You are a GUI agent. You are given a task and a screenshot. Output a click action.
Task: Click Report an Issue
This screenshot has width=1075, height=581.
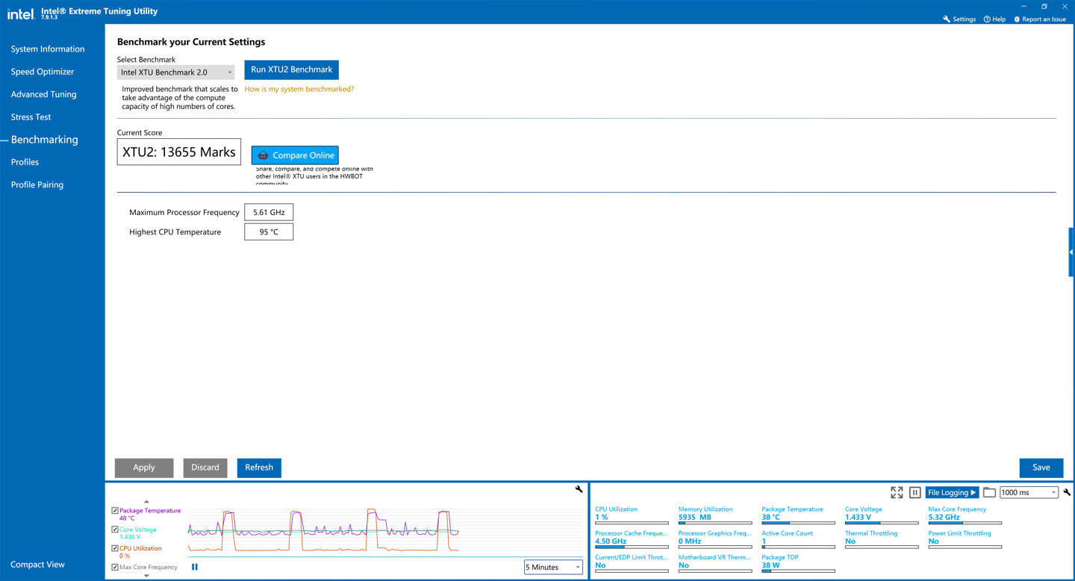pos(1040,19)
